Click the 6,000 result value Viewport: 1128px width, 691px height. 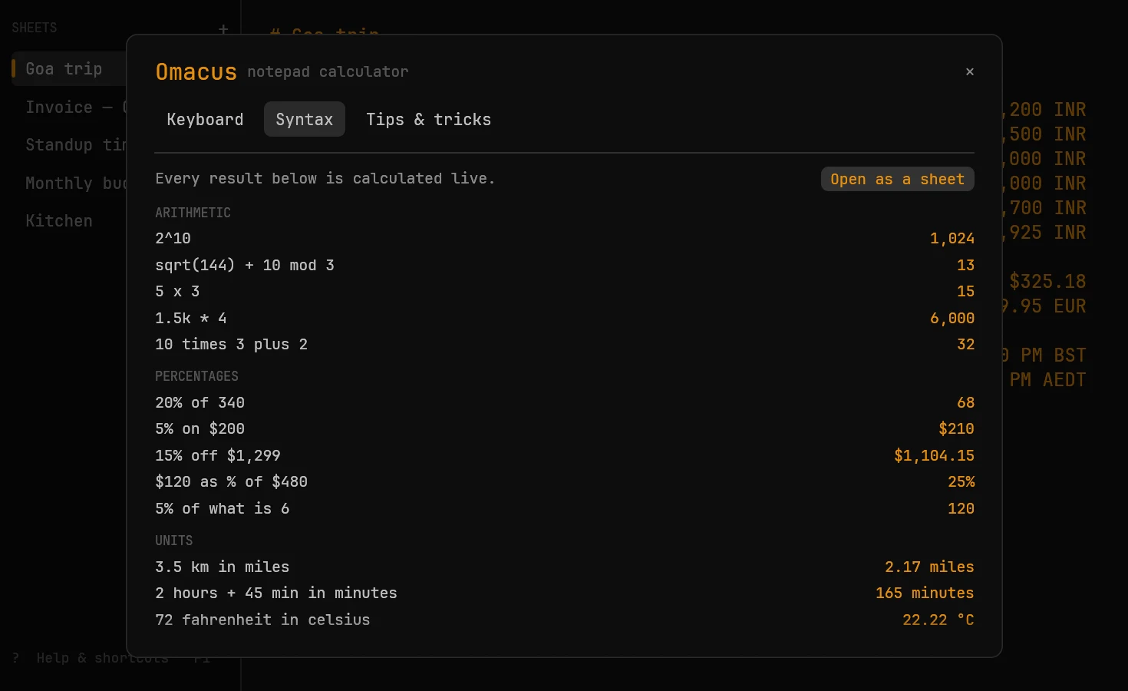(x=952, y=318)
